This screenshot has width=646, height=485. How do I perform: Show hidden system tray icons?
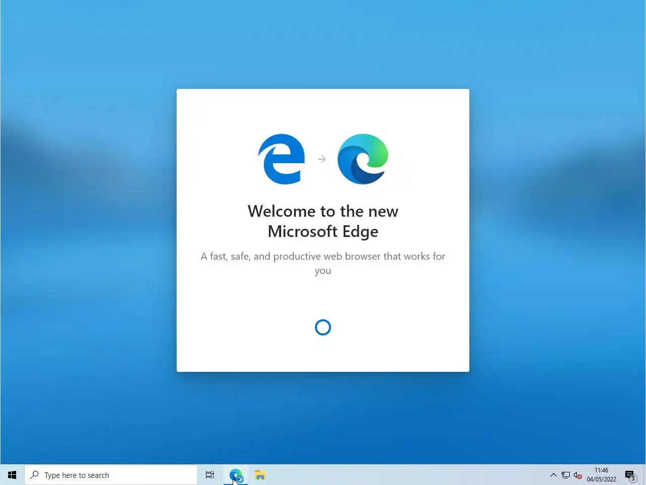coord(553,475)
